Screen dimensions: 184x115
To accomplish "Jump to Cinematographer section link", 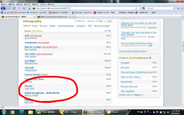I will [x=66, y=26].
